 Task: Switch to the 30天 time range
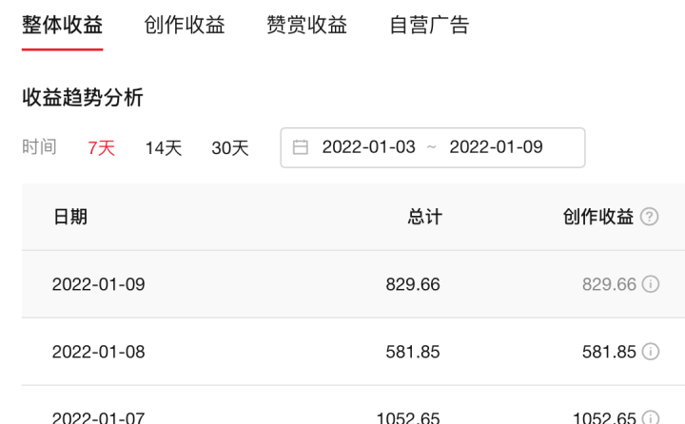click(229, 147)
